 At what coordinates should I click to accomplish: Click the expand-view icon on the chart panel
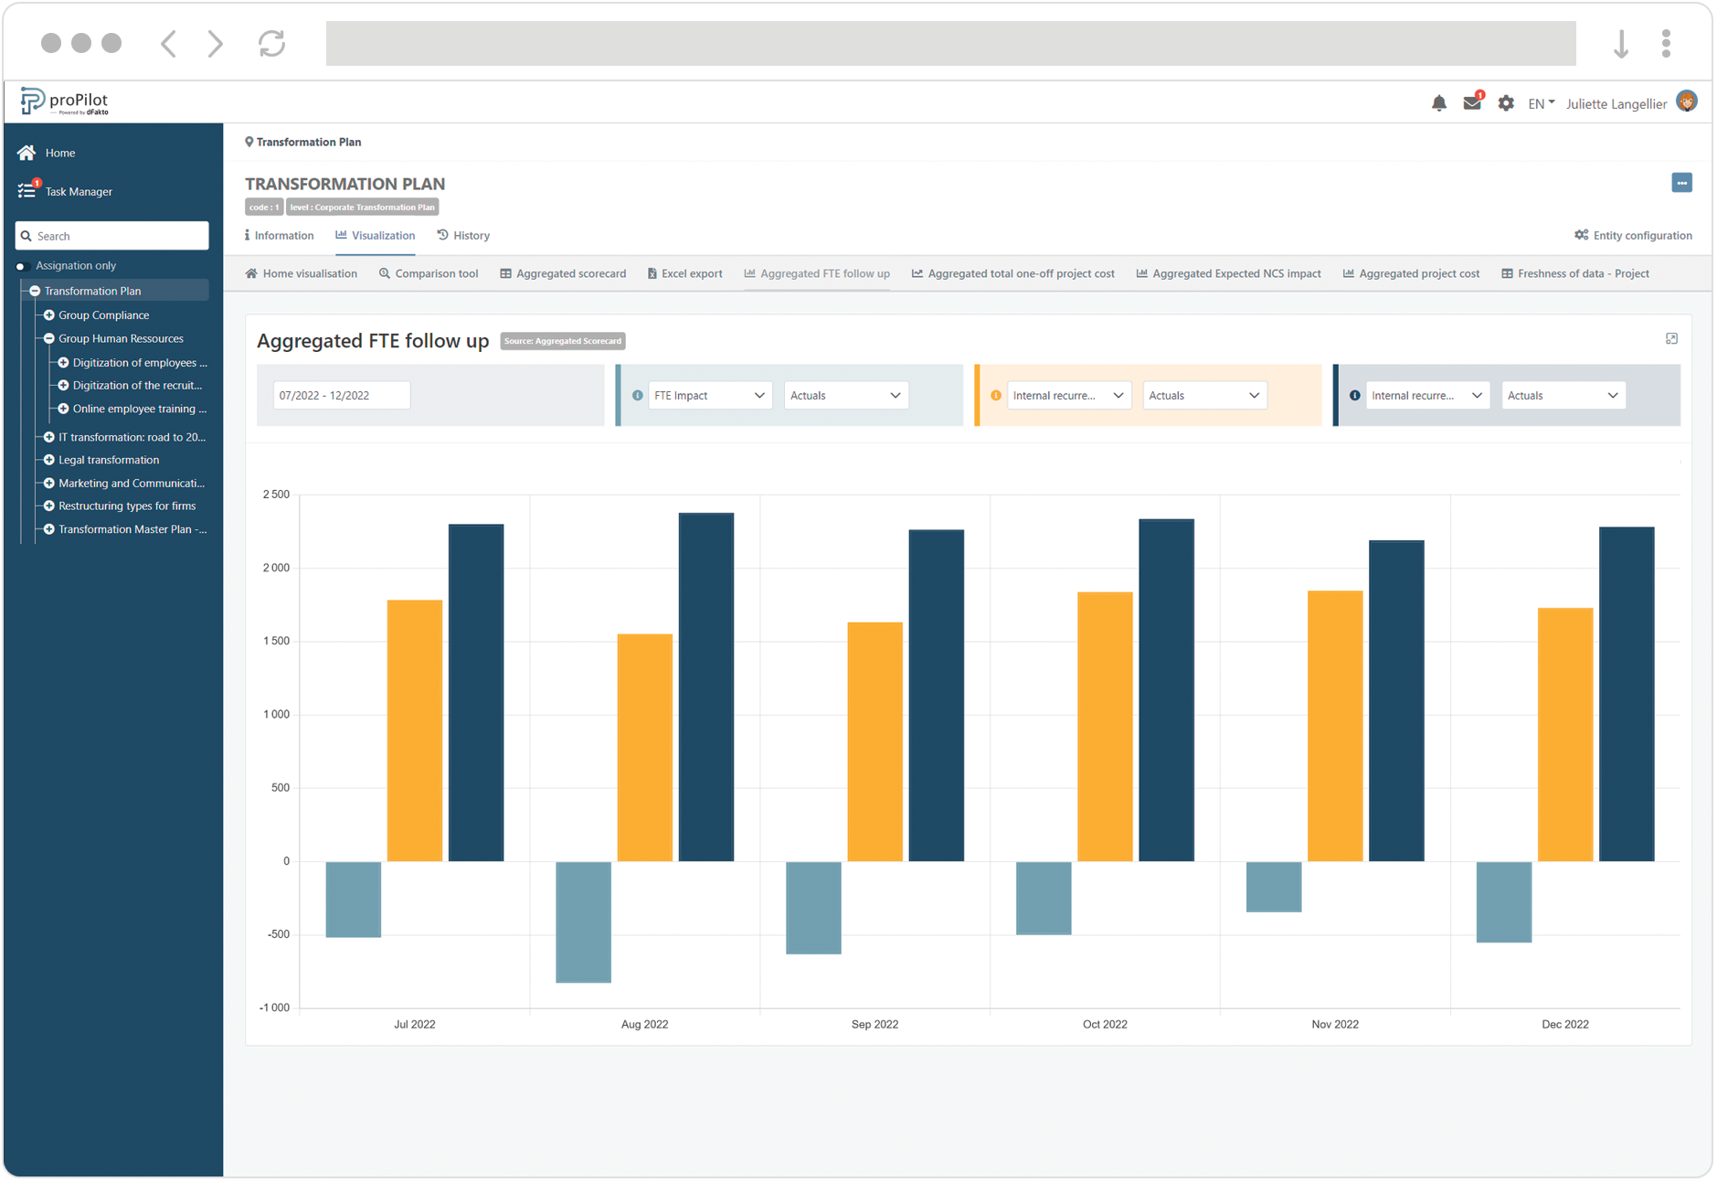(x=1672, y=338)
